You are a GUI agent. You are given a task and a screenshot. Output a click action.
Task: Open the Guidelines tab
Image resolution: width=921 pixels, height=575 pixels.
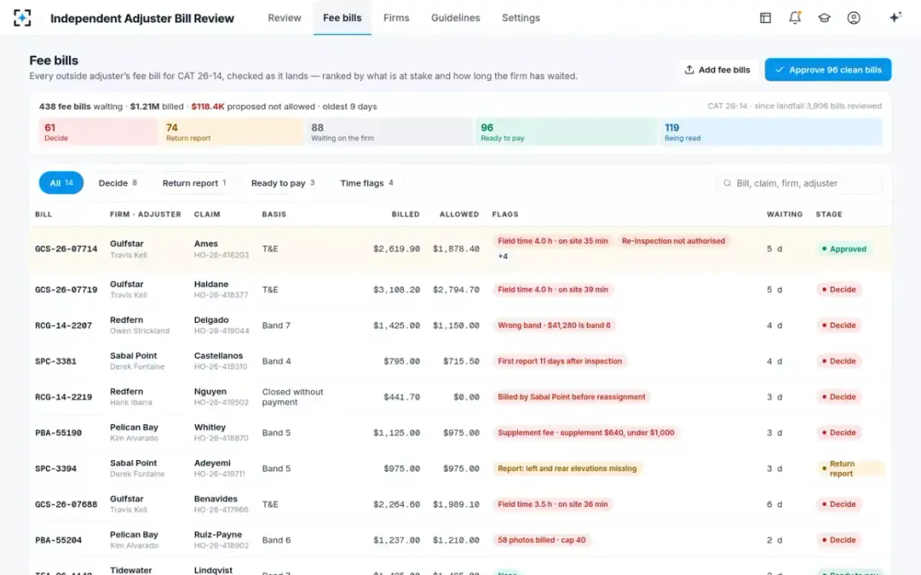coord(456,18)
